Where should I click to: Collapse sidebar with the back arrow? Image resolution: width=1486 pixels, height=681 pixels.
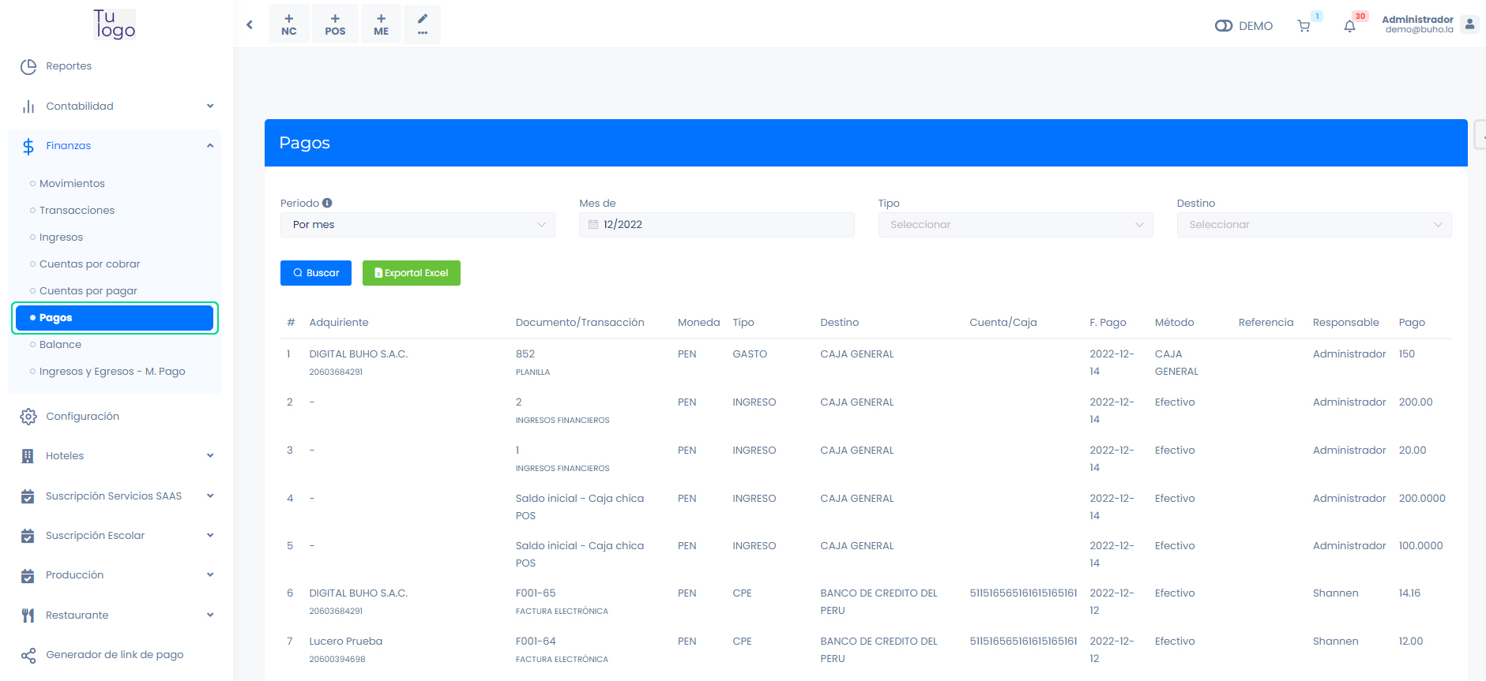point(250,24)
